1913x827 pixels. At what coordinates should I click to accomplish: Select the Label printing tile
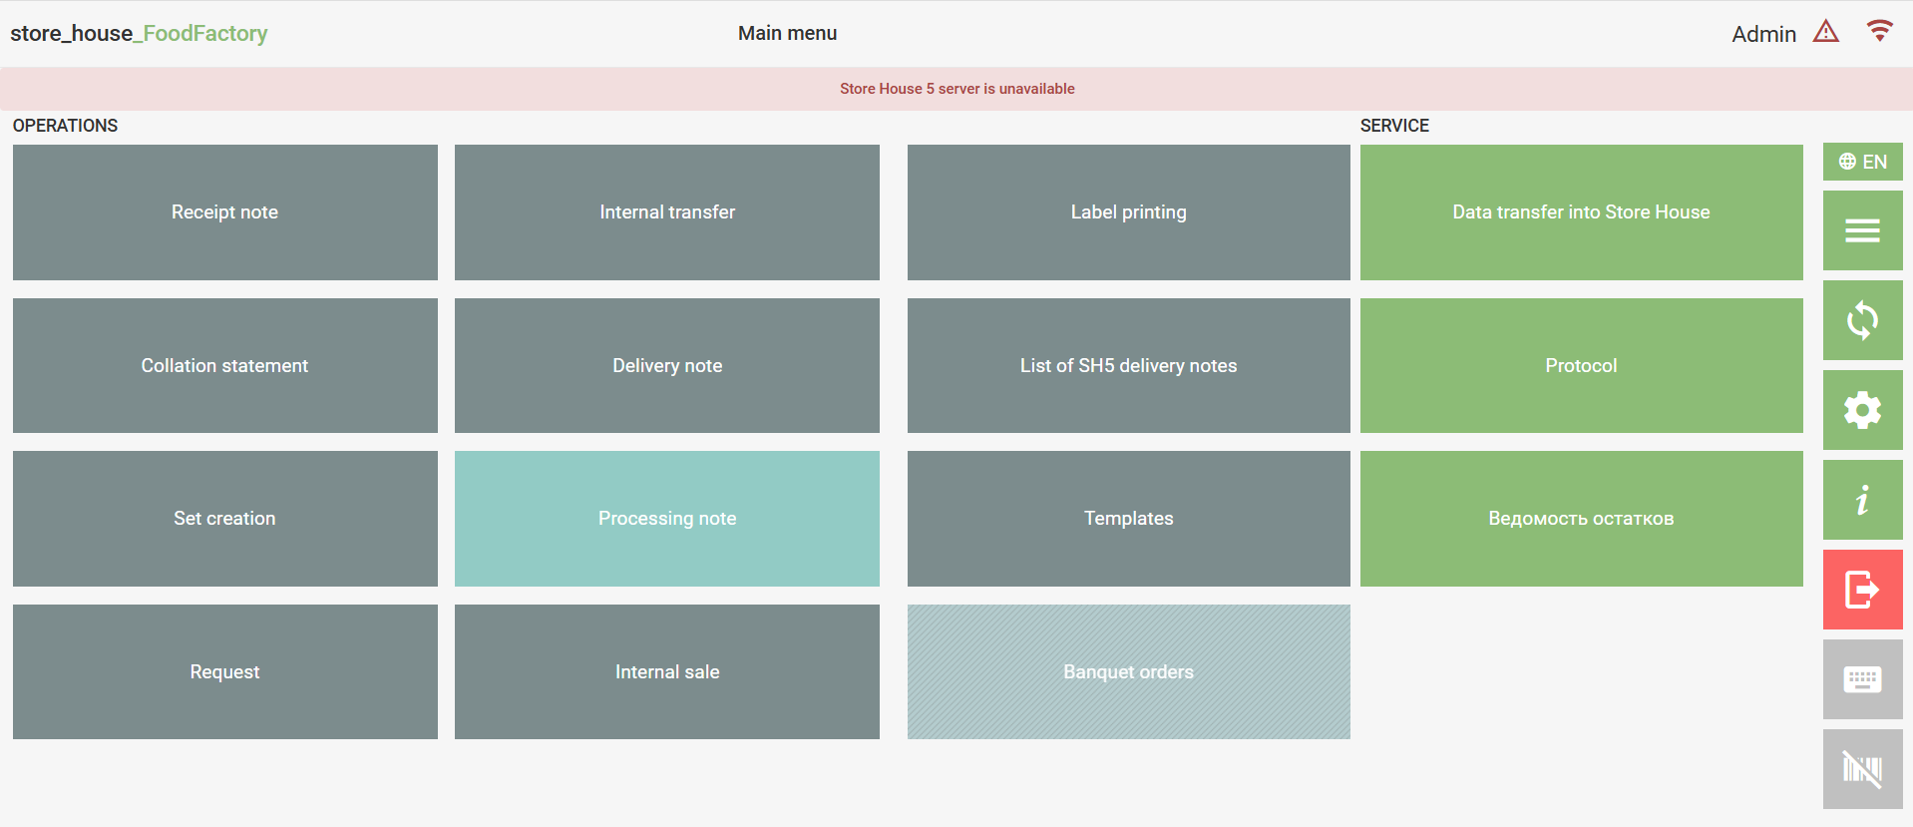[1128, 212]
